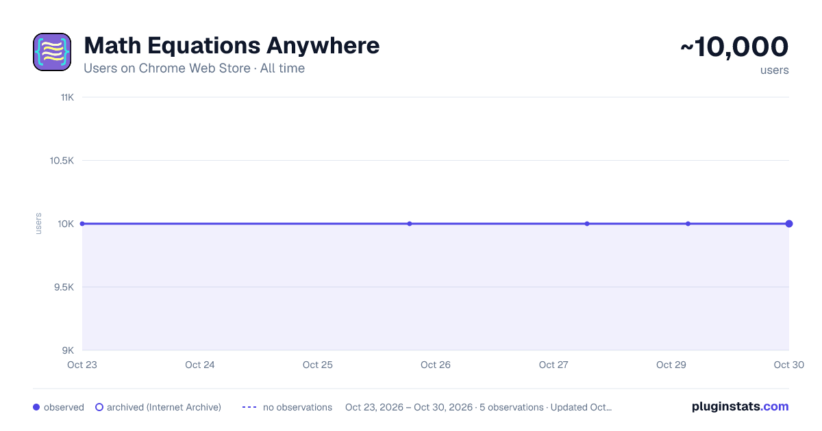The height and width of the screenshot is (431, 822).
Task: Click the 'no observations' dashed legend entry
Action: pos(287,407)
